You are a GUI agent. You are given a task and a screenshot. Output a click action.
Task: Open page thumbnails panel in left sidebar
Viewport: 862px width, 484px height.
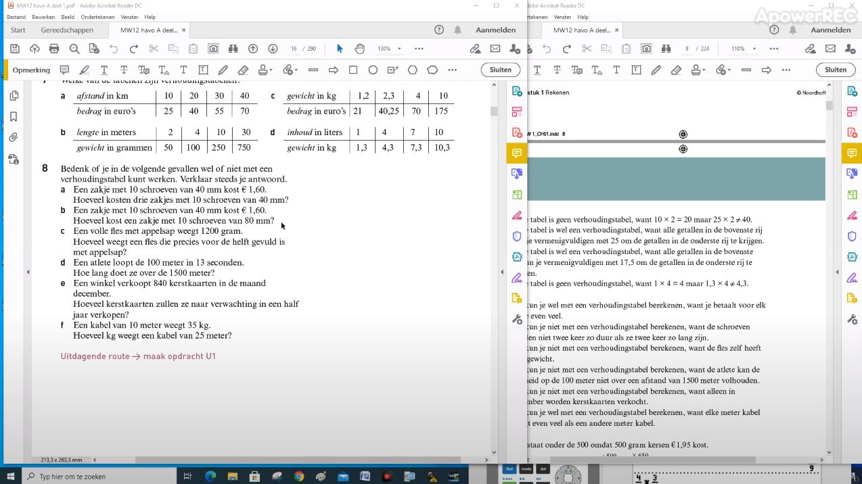pos(14,96)
